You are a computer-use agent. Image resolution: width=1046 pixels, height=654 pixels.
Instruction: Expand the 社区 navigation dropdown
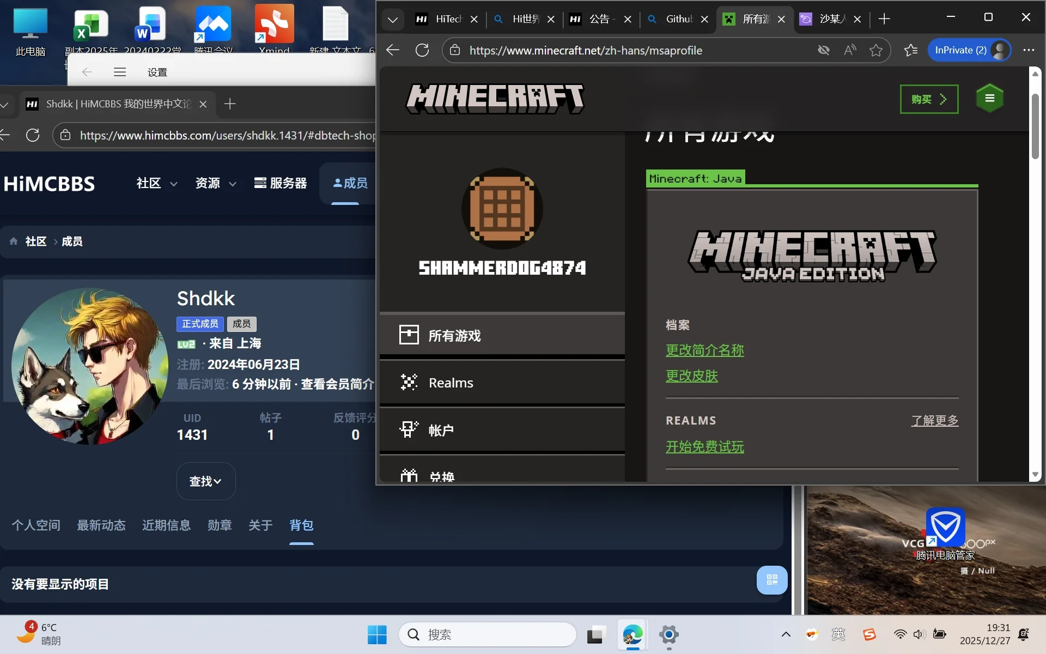[155, 184]
